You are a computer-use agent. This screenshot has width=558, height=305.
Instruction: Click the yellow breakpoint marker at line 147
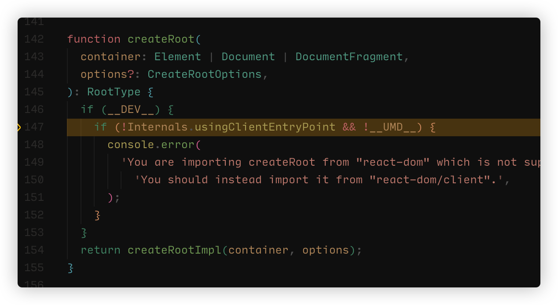(x=19, y=127)
